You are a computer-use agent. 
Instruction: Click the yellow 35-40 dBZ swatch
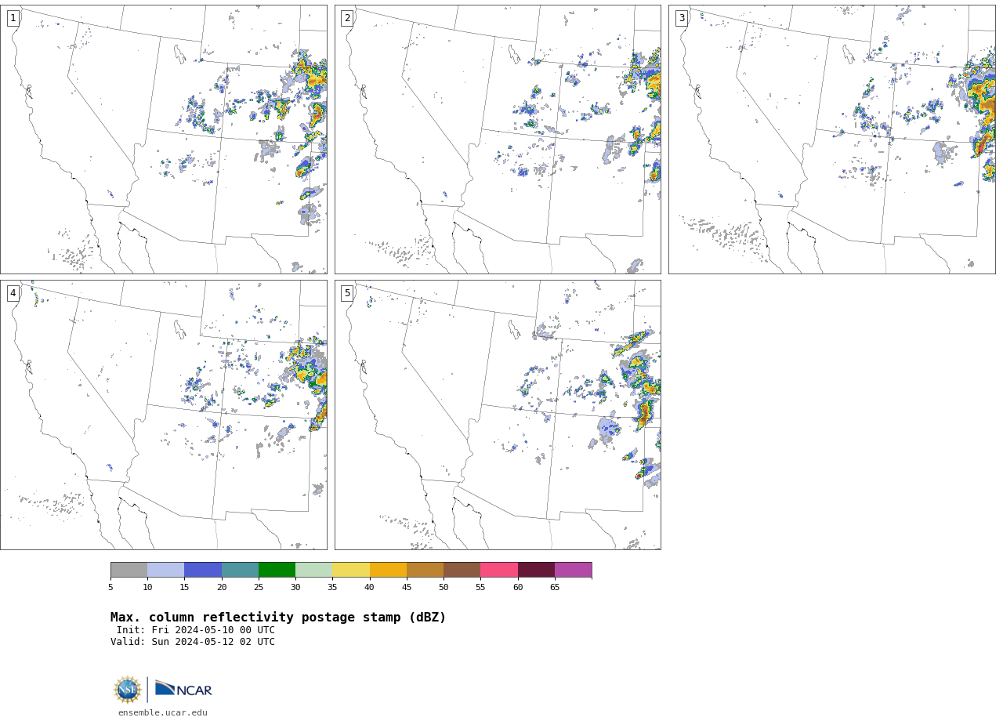click(x=351, y=570)
